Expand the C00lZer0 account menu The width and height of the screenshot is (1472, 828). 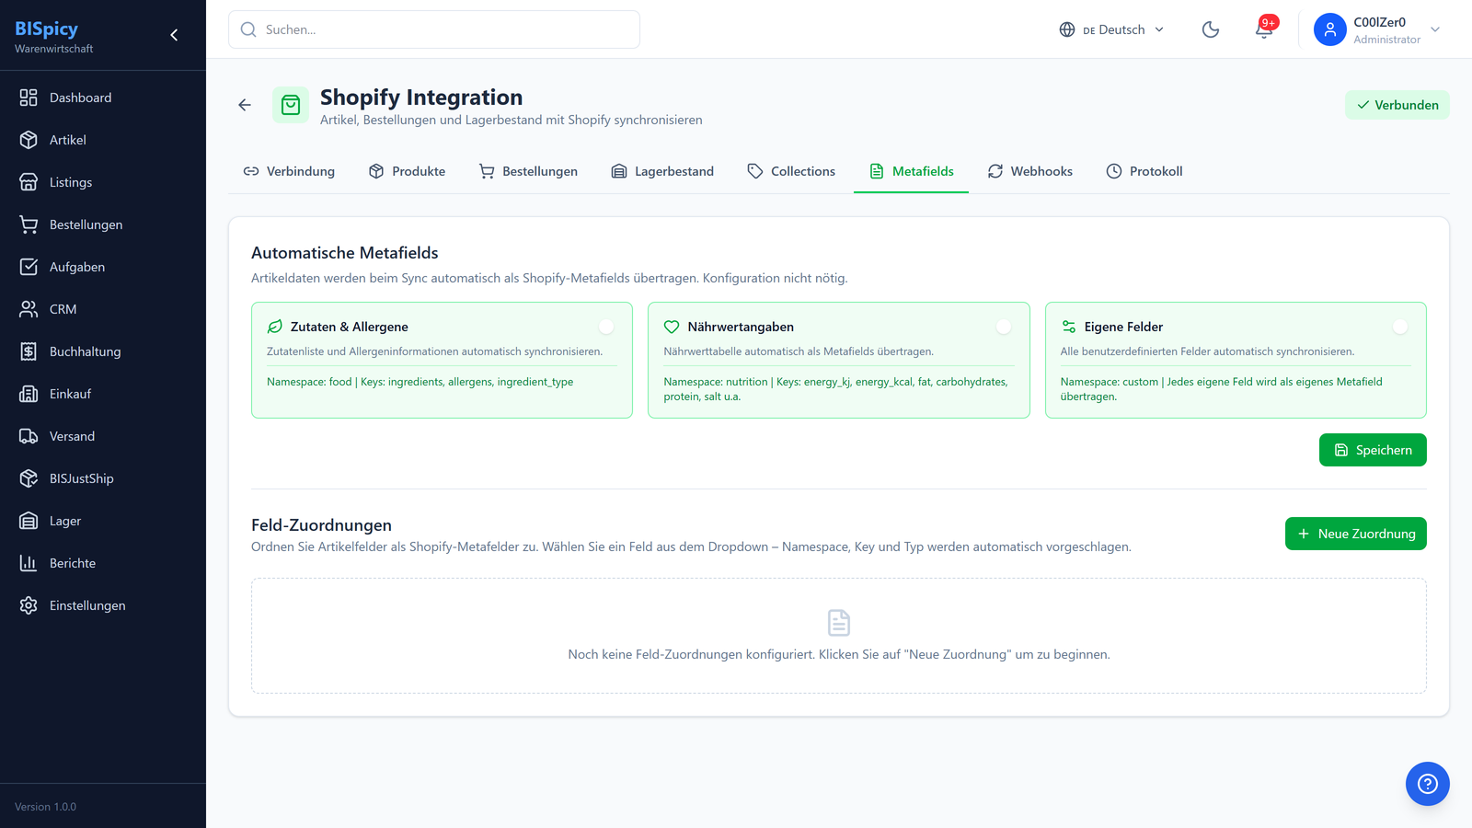1377,29
